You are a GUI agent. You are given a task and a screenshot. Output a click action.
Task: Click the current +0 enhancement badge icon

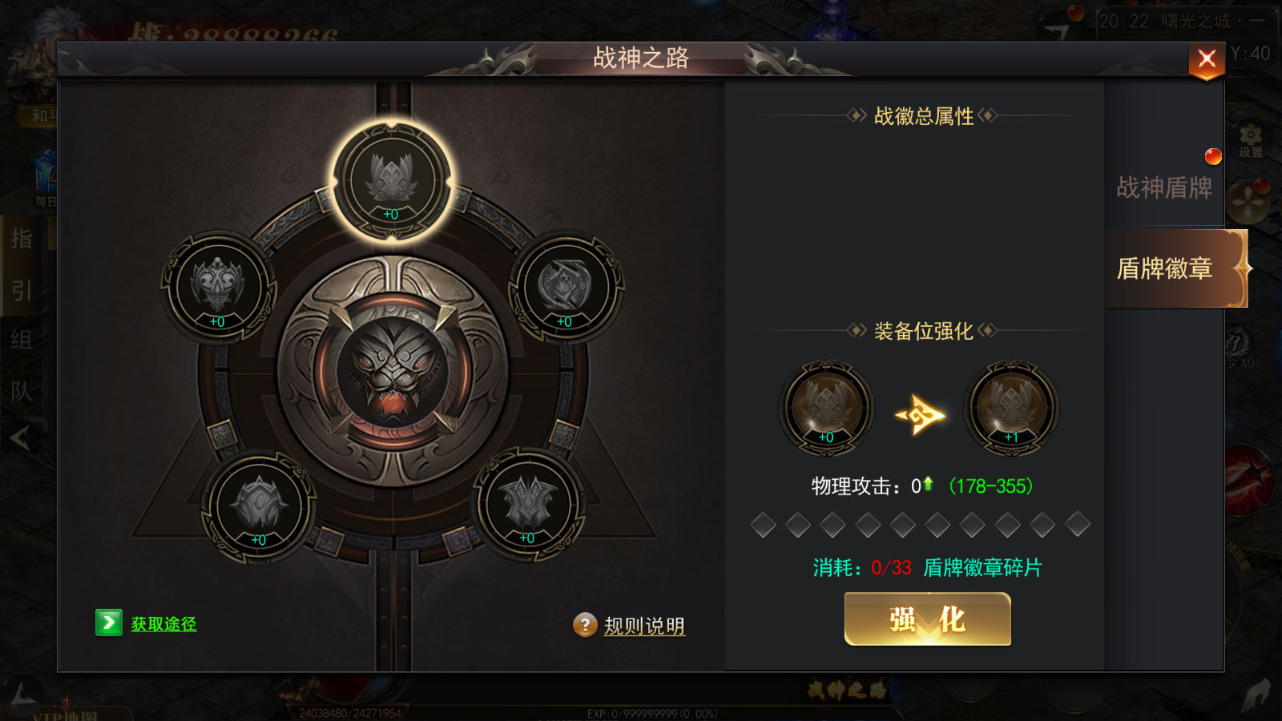pos(826,408)
